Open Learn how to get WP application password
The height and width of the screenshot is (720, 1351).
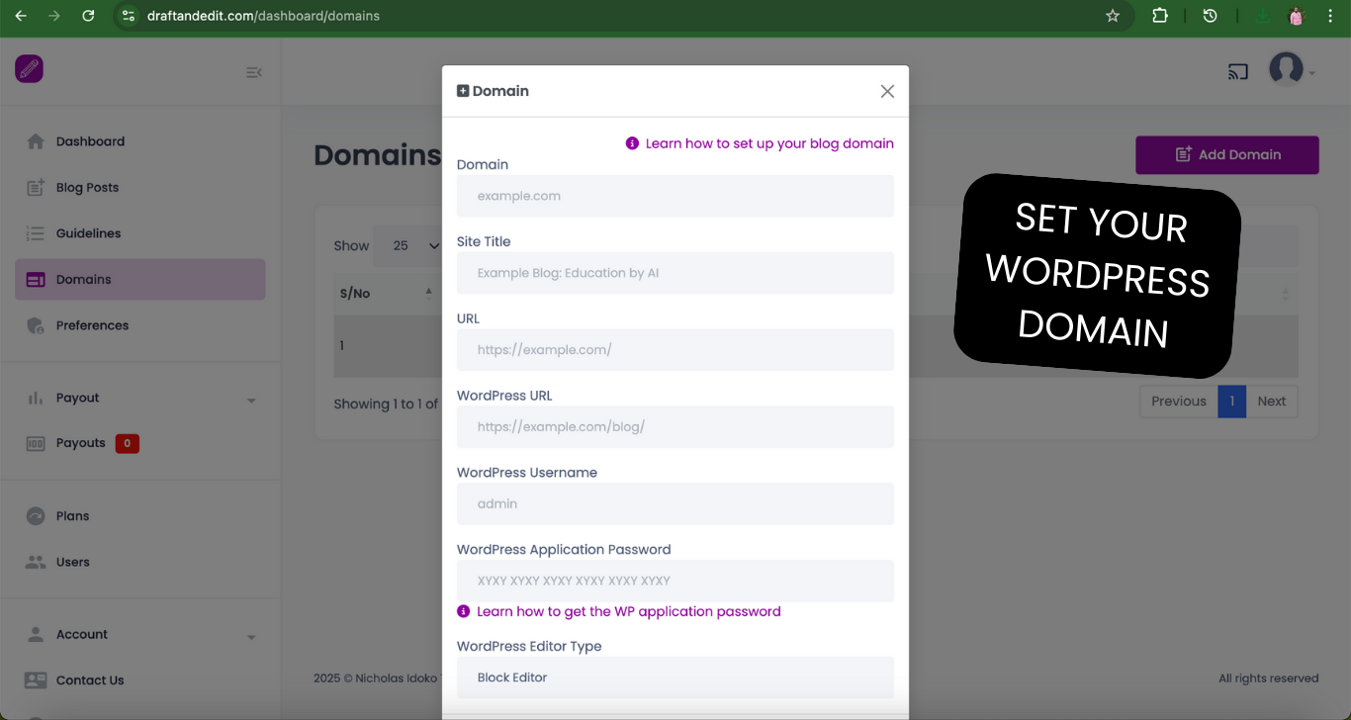[619, 611]
